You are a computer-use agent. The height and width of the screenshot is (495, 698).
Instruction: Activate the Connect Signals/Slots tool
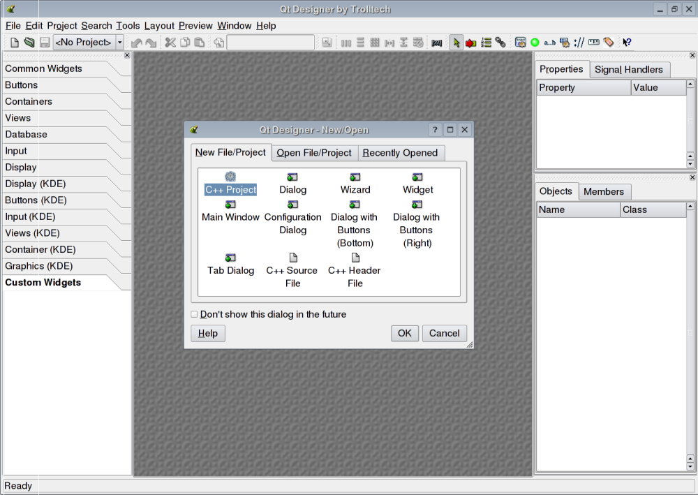470,43
